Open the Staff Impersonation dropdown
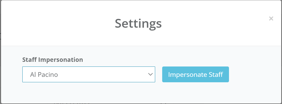 pyautogui.click(x=89, y=75)
